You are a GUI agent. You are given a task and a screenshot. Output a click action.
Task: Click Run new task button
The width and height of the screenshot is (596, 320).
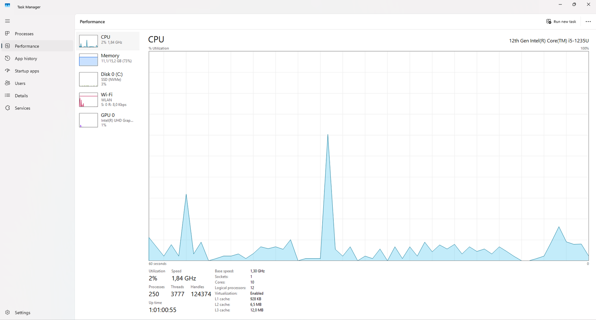coord(561,22)
